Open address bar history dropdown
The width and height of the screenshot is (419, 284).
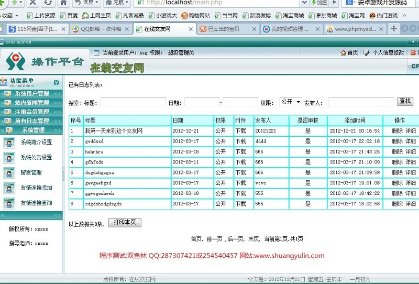304,3
